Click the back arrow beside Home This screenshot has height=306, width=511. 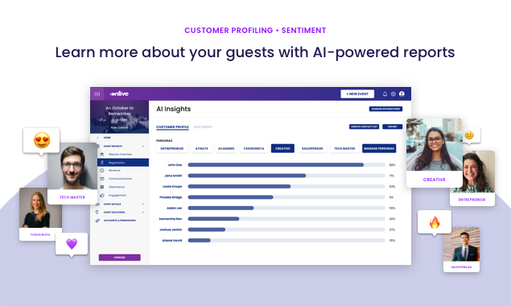[x=97, y=138]
